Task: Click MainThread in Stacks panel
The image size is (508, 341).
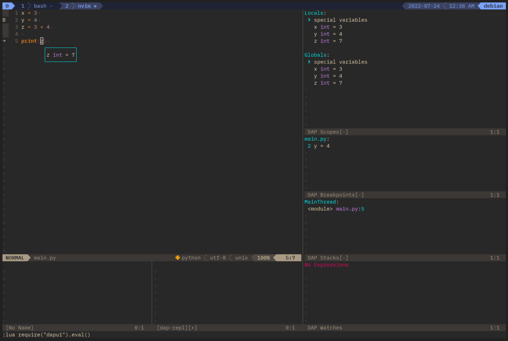Action: [322, 202]
